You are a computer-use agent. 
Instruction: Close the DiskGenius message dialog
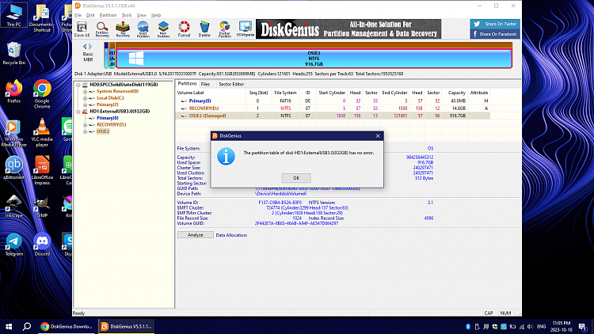378,136
